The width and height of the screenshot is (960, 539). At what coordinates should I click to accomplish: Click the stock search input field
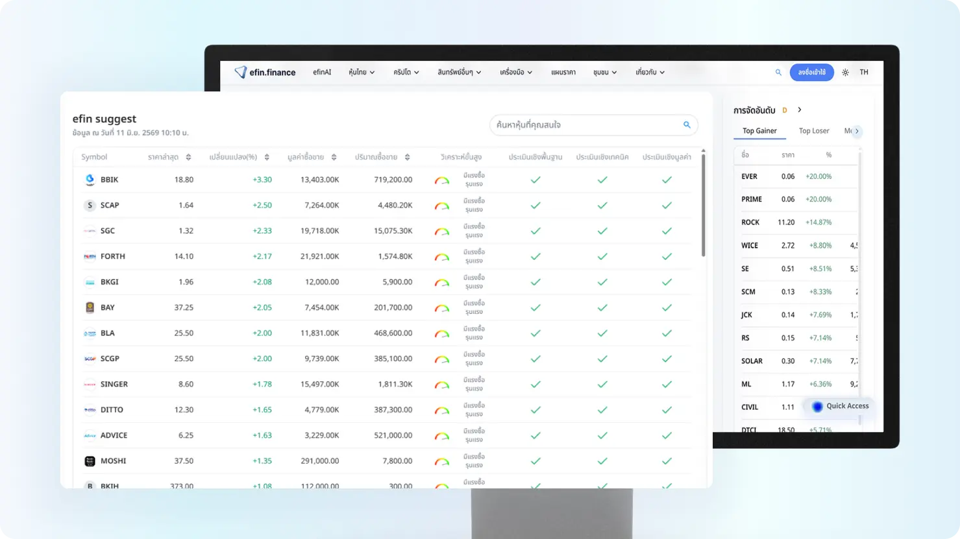[593, 125]
